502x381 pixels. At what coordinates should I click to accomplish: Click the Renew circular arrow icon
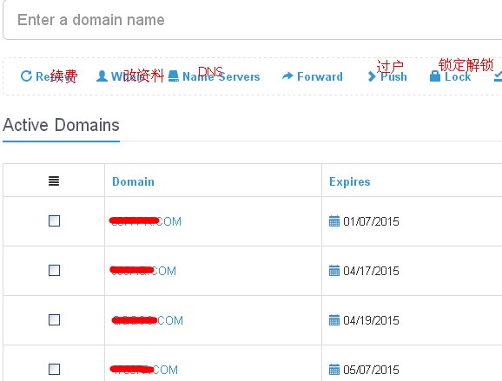click(x=26, y=76)
